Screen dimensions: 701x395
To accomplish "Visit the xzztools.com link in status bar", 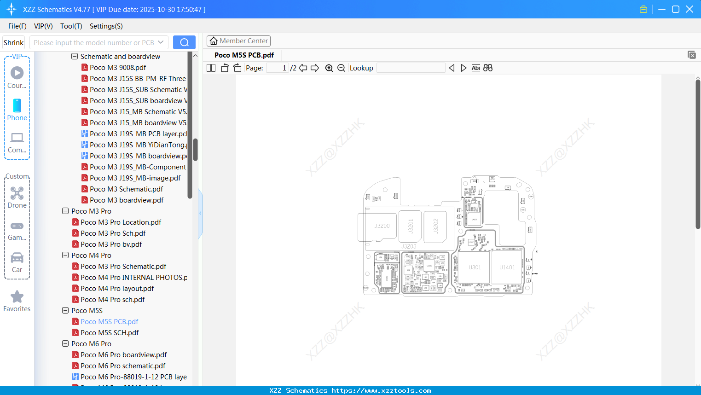I will [x=381, y=390].
